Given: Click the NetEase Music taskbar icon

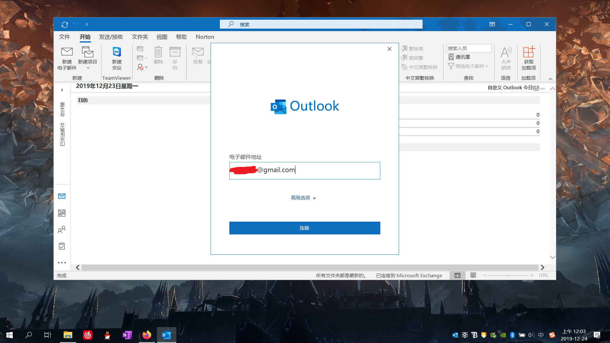Looking at the screenshot, I should pos(88,335).
